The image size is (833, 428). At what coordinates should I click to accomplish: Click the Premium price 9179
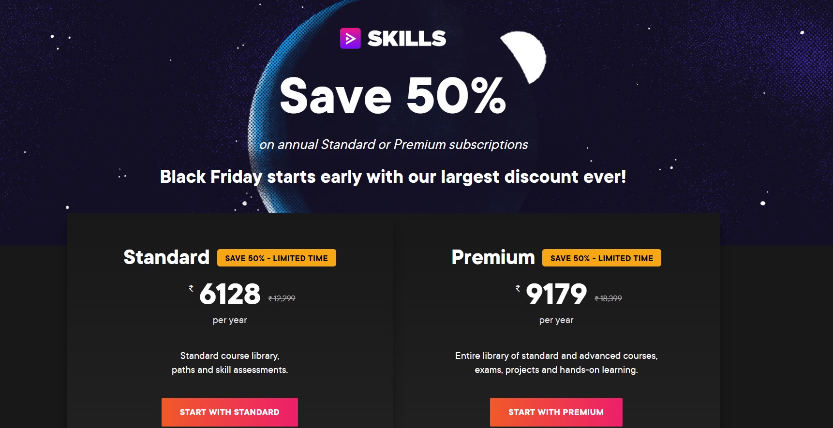click(x=556, y=294)
